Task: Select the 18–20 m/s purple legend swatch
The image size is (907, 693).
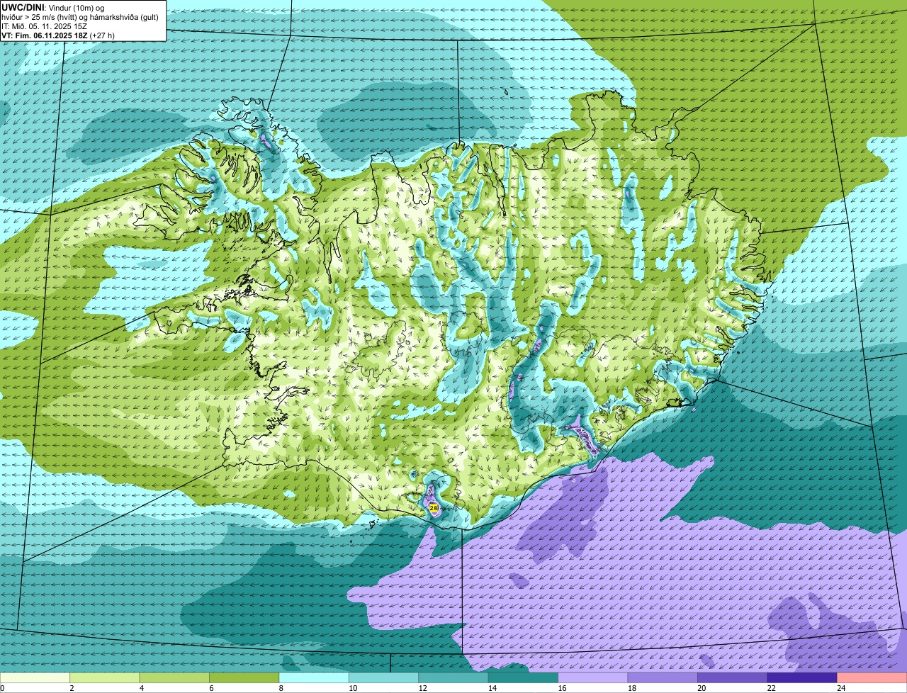Action: click(663, 678)
